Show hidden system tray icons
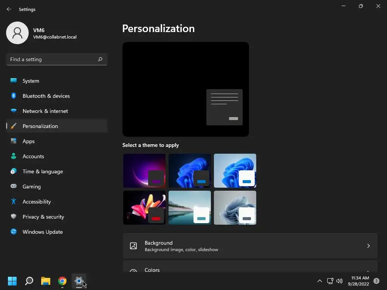The height and width of the screenshot is (290, 387). click(x=320, y=281)
